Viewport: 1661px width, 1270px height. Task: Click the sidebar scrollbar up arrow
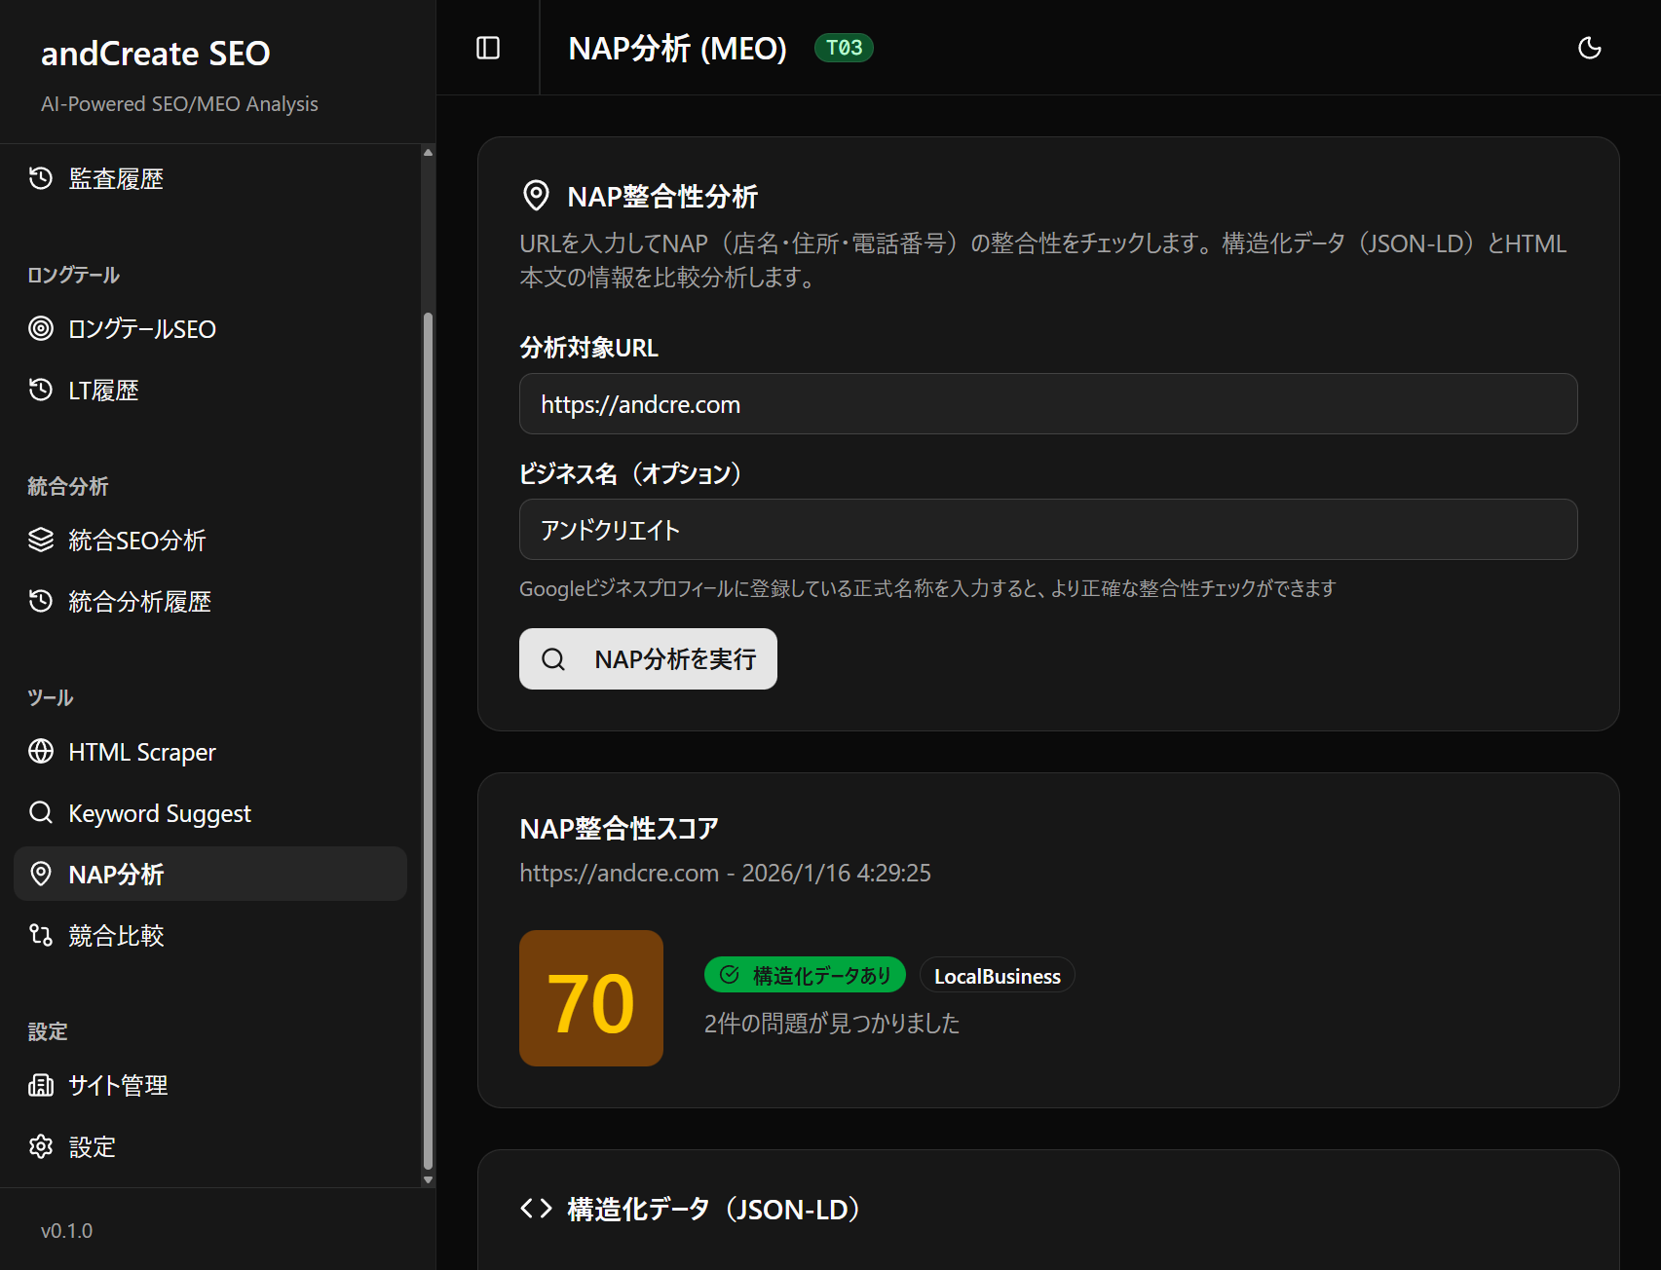(428, 153)
